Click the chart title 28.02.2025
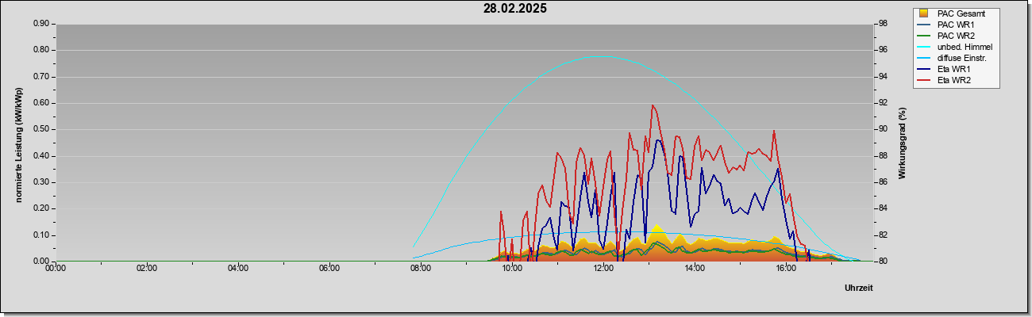 click(x=515, y=9)
